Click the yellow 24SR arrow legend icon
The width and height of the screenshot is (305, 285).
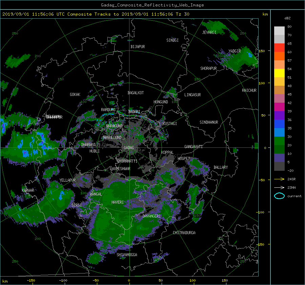click(x=279, y=179)
